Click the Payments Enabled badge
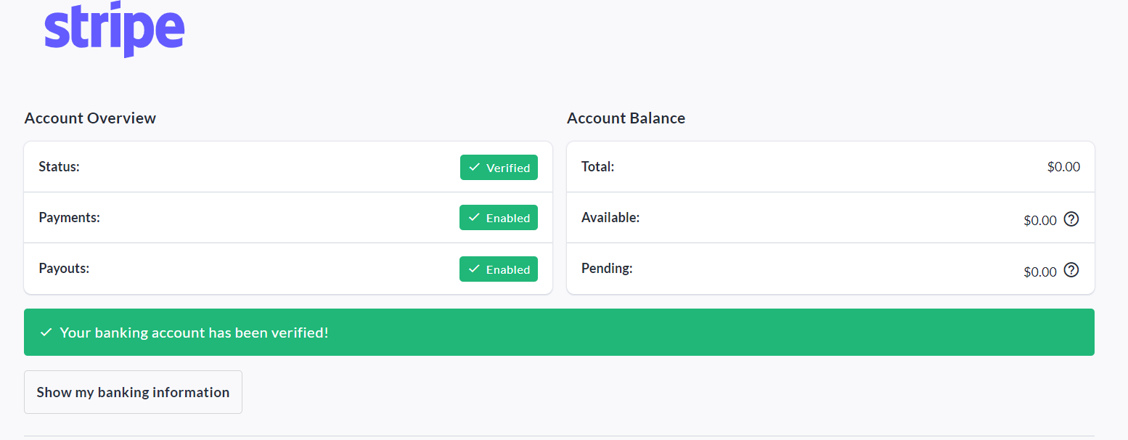This screenshot has height=440, width=1128. coord(499,218)
